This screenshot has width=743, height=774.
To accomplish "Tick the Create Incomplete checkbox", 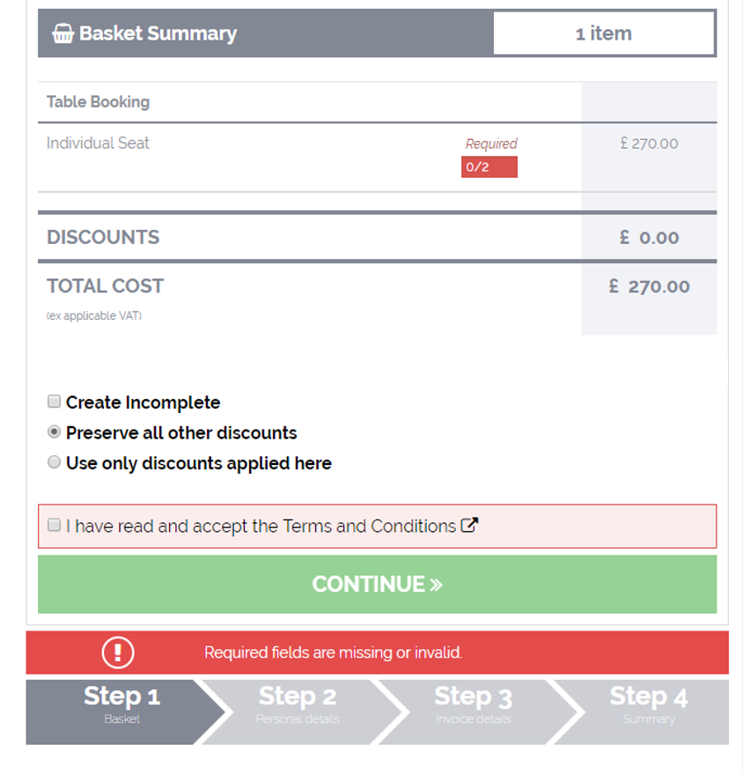I will tap(54, 402).
